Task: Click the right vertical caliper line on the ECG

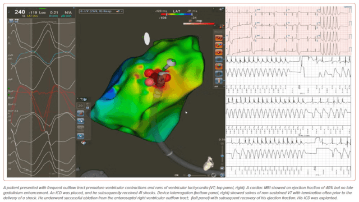Action: [x=59, y=97]
